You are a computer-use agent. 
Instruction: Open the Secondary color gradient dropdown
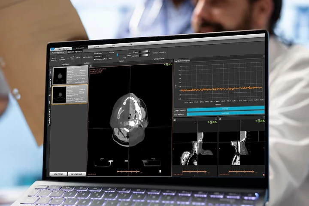tap(145, 55)
